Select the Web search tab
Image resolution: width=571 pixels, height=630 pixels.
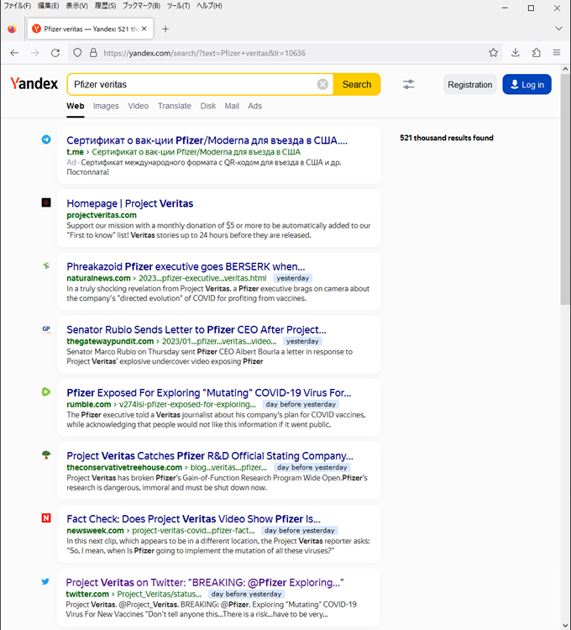[x=76, y=106]
